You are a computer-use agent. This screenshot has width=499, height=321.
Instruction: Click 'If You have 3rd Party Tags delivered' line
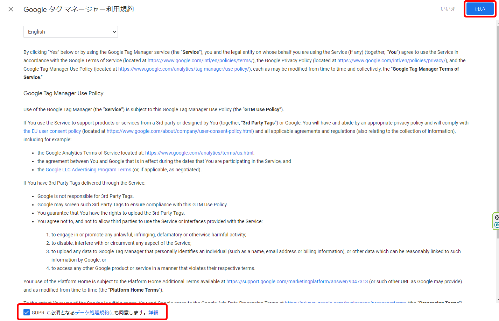[x=84, y=183]
